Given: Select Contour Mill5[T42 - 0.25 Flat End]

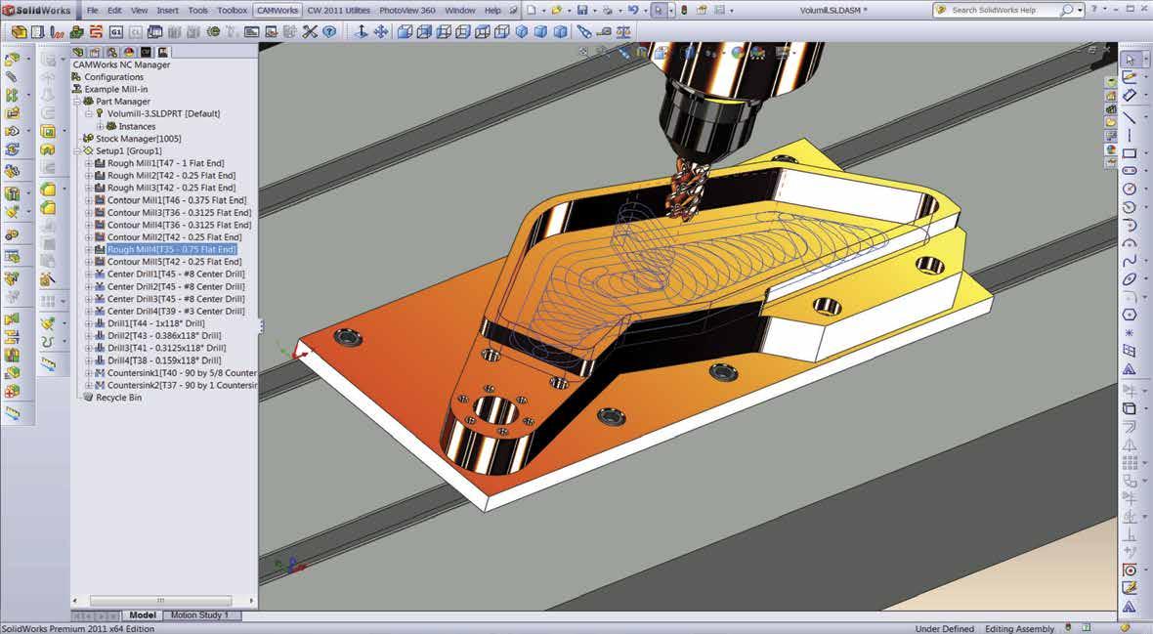Looking at the screenshot, I should [174, 262].
